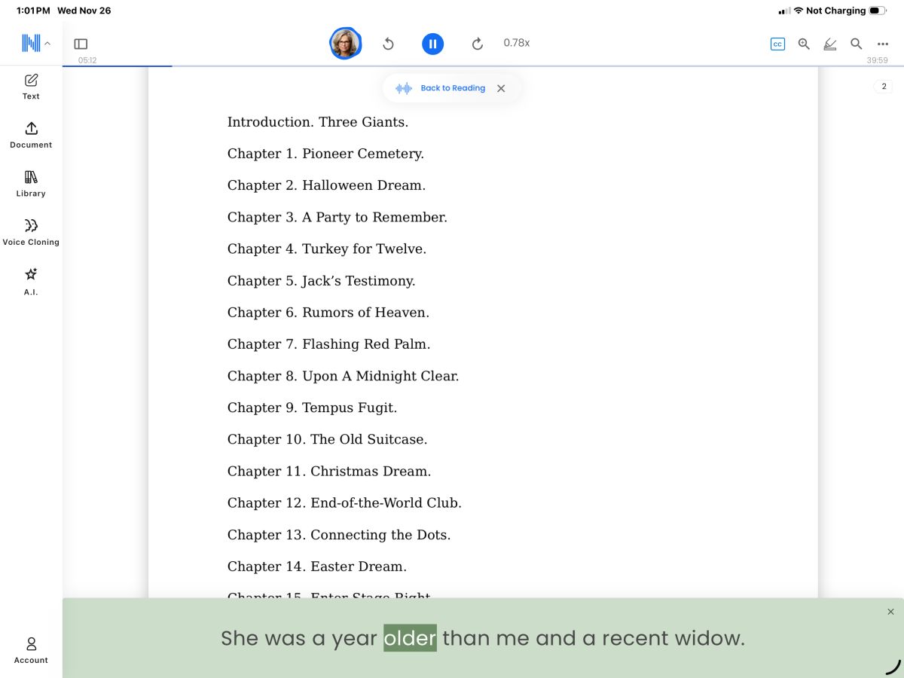The width and height of the screenshot is (904, 678).
Task: Skip backward with the rewind icon
Action: 388,44
